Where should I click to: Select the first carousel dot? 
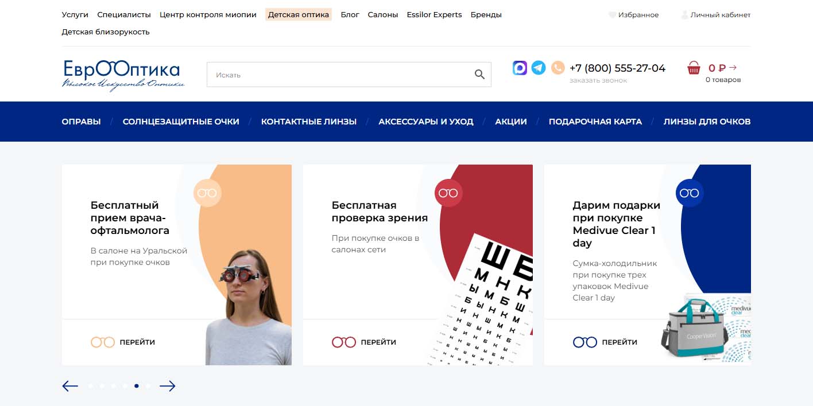click(91, 386)
